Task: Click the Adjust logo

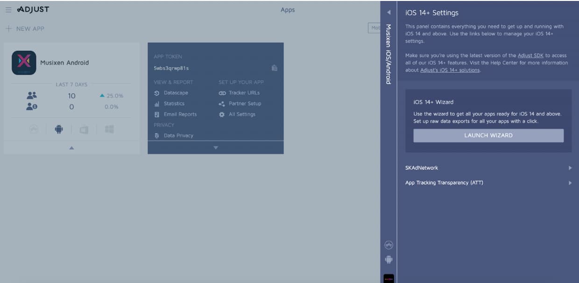Action: 33,9
